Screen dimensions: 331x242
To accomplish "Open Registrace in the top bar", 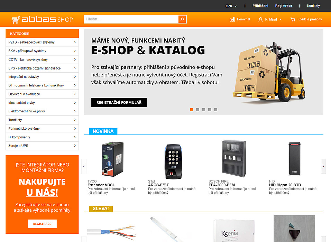I will pos(284,6).
